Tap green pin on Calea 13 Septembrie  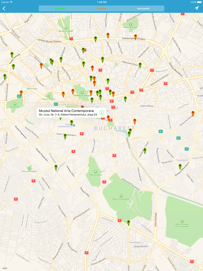[x=65, y=137]
